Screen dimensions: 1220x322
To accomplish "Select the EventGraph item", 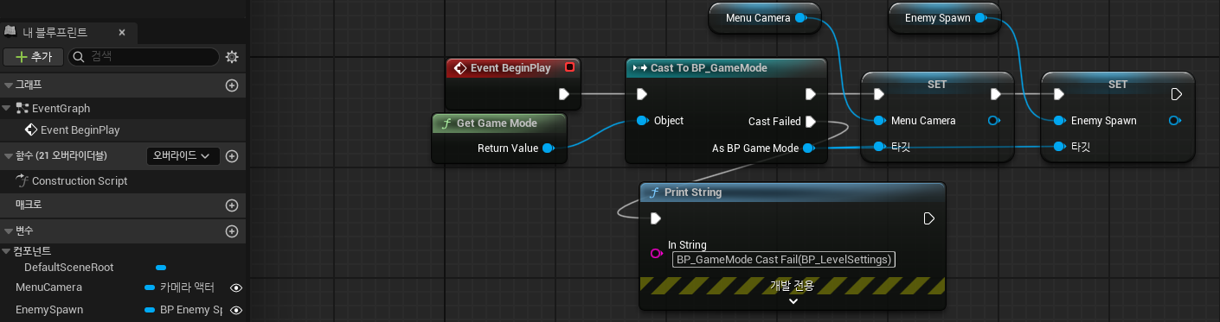I will 61,108.
